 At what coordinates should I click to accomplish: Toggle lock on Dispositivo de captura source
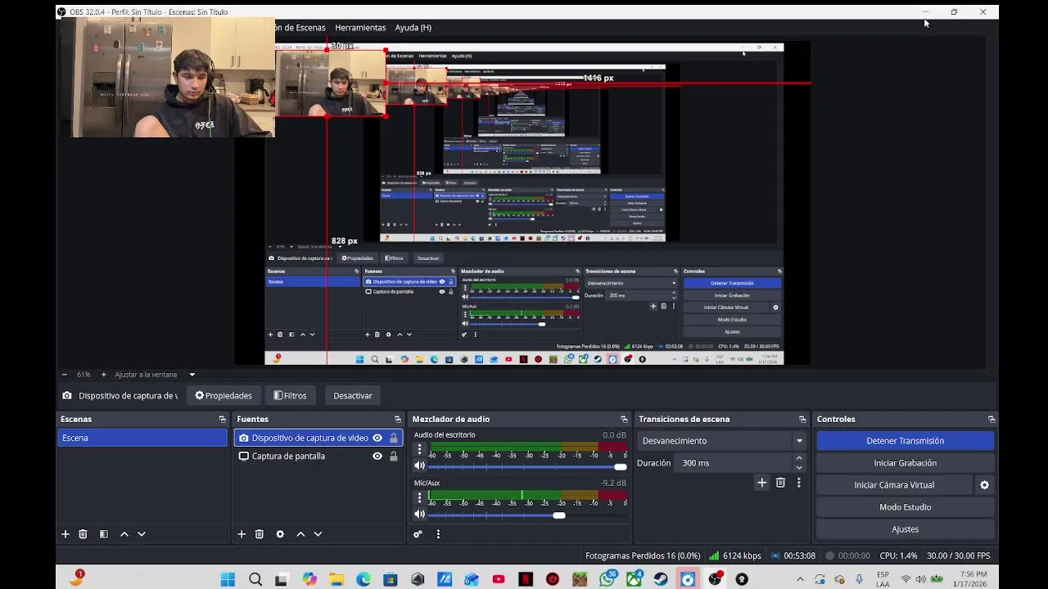(x=394, y=438)
